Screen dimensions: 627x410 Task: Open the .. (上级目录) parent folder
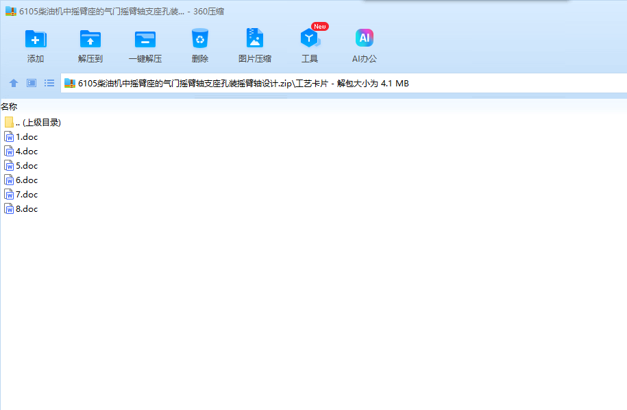pos(32,123)
